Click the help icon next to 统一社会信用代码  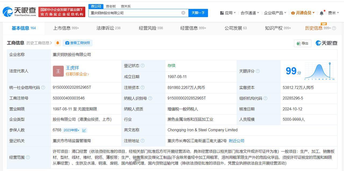point(43,88)
